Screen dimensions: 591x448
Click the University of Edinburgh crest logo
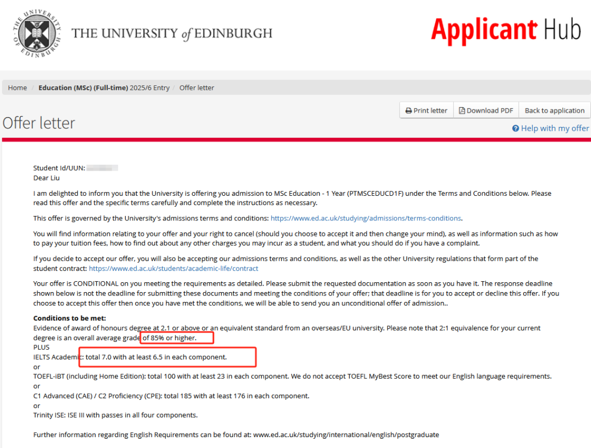click(x=37, y=33)
